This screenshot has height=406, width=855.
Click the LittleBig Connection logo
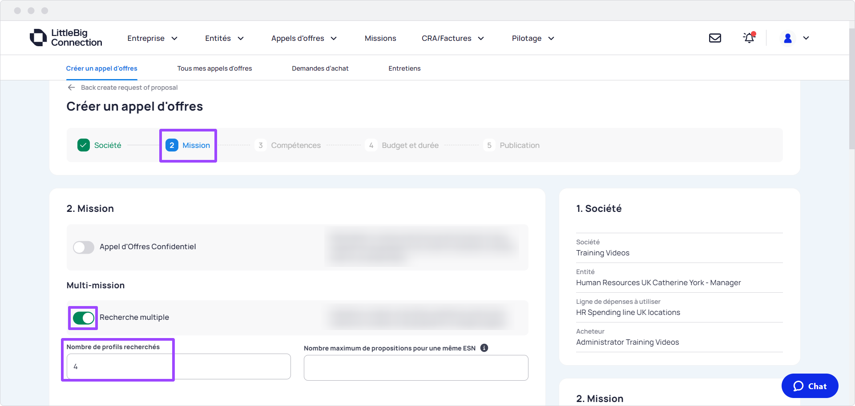point(66,38)
